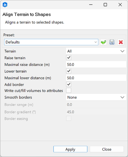Click the CityEngine app icon in title bar
The height and width of the screenshot is (157, 128).
pos(5,5)
